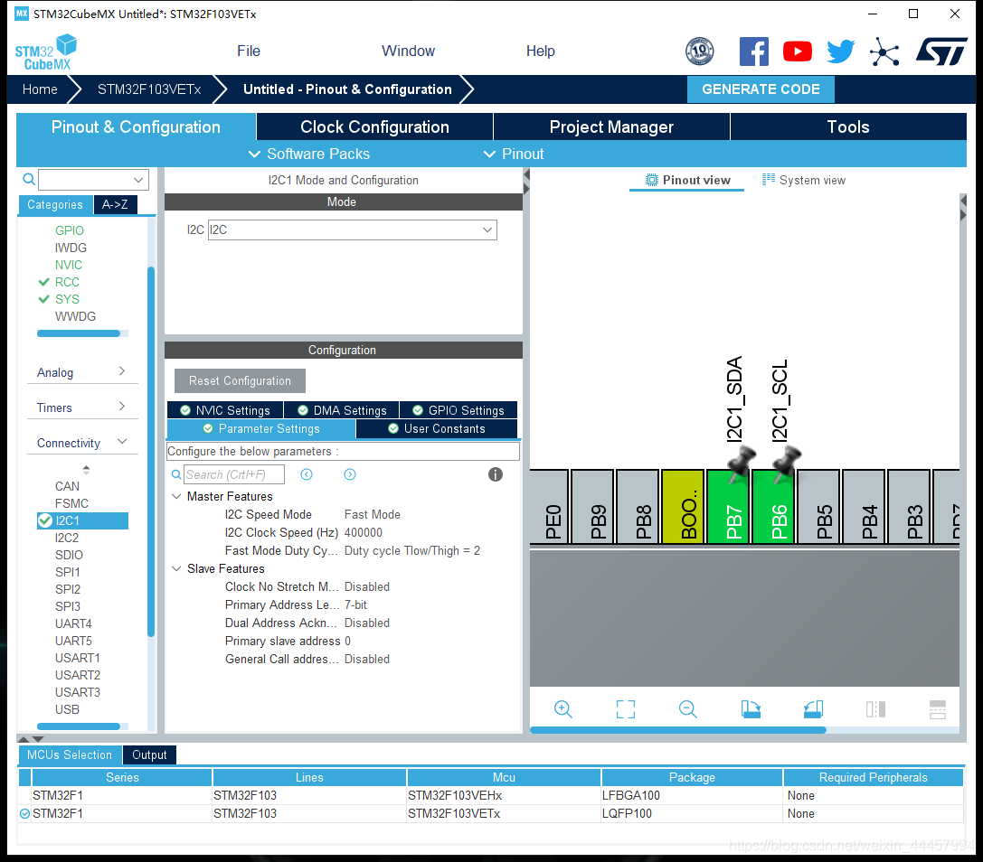Select the STM32F103VETx row radio indicator

(x=25, y=814)
